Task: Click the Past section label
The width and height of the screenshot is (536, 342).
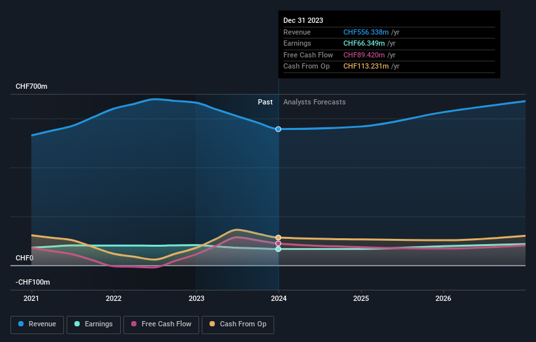Action: tap(265, 102)
